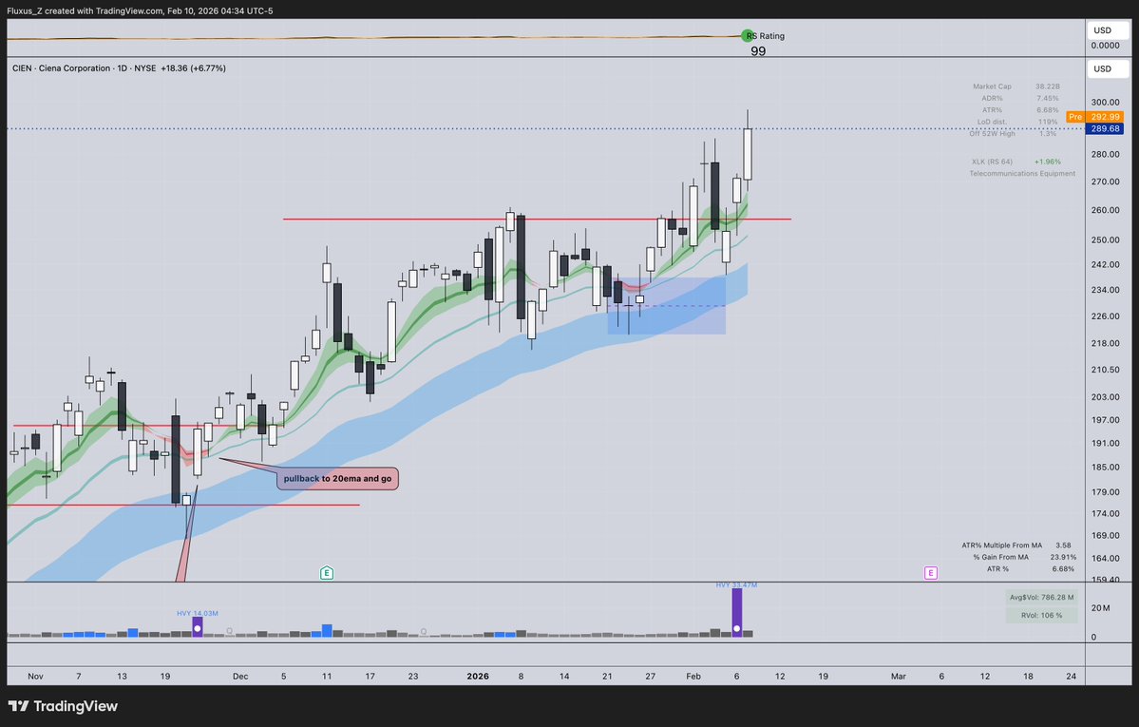Click the 20M volume axis label
This screenshot has width=1139, height=727.
click(1100, 608)
